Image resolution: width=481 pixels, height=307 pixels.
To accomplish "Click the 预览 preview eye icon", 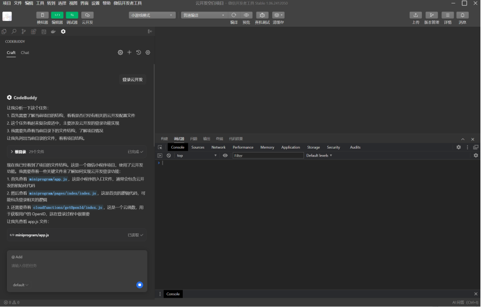I will (247, 15).
